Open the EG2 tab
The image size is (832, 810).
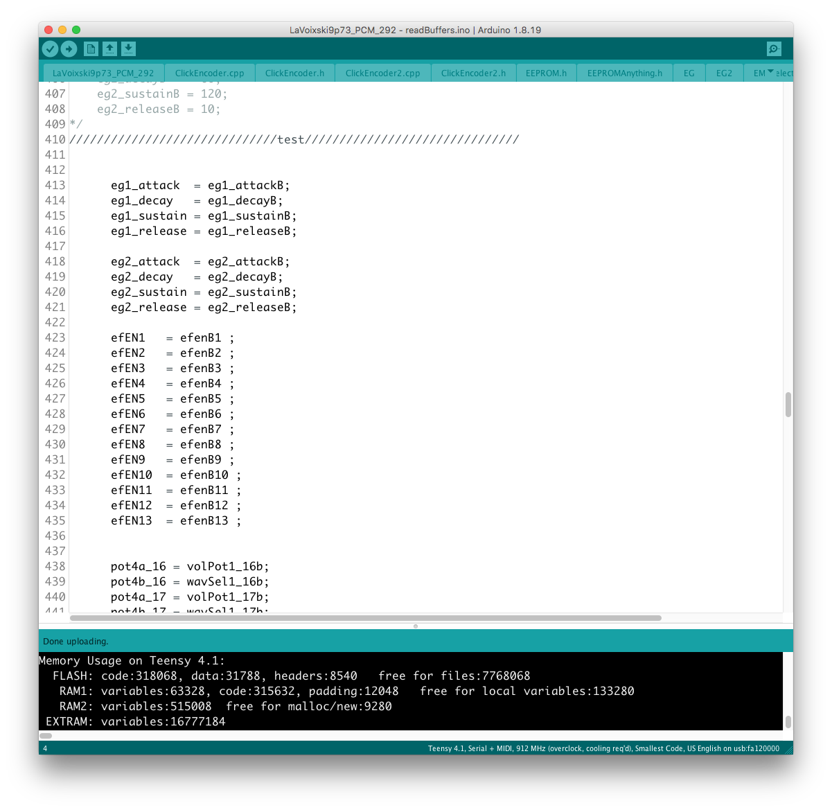click(724, 73)
